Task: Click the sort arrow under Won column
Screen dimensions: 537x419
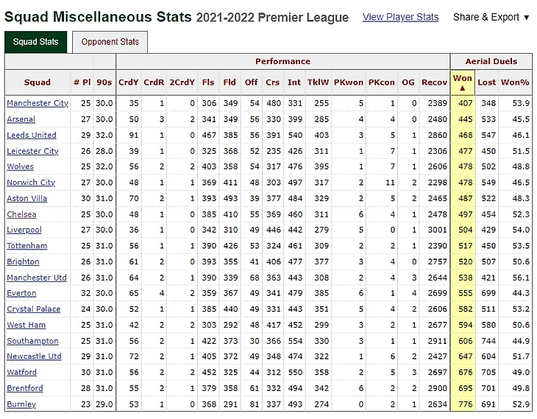Action: [x=463, y=88]
